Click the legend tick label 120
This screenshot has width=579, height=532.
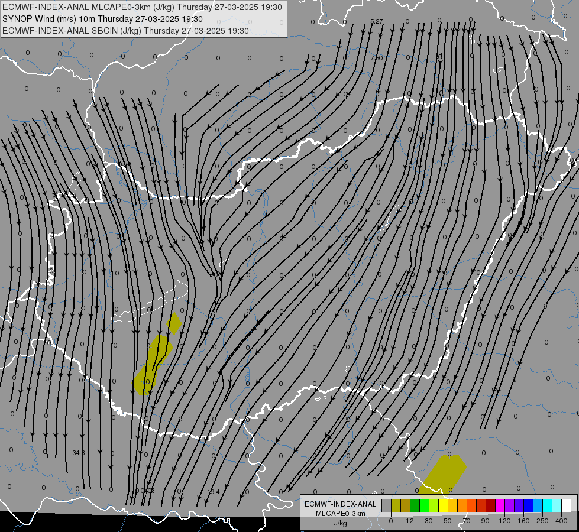(x=504, y=521)
